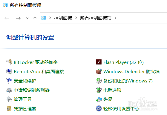Viewport: 167px width, 115px height.
Task: Click control panel icon in address bar
Action: [44, 18]
